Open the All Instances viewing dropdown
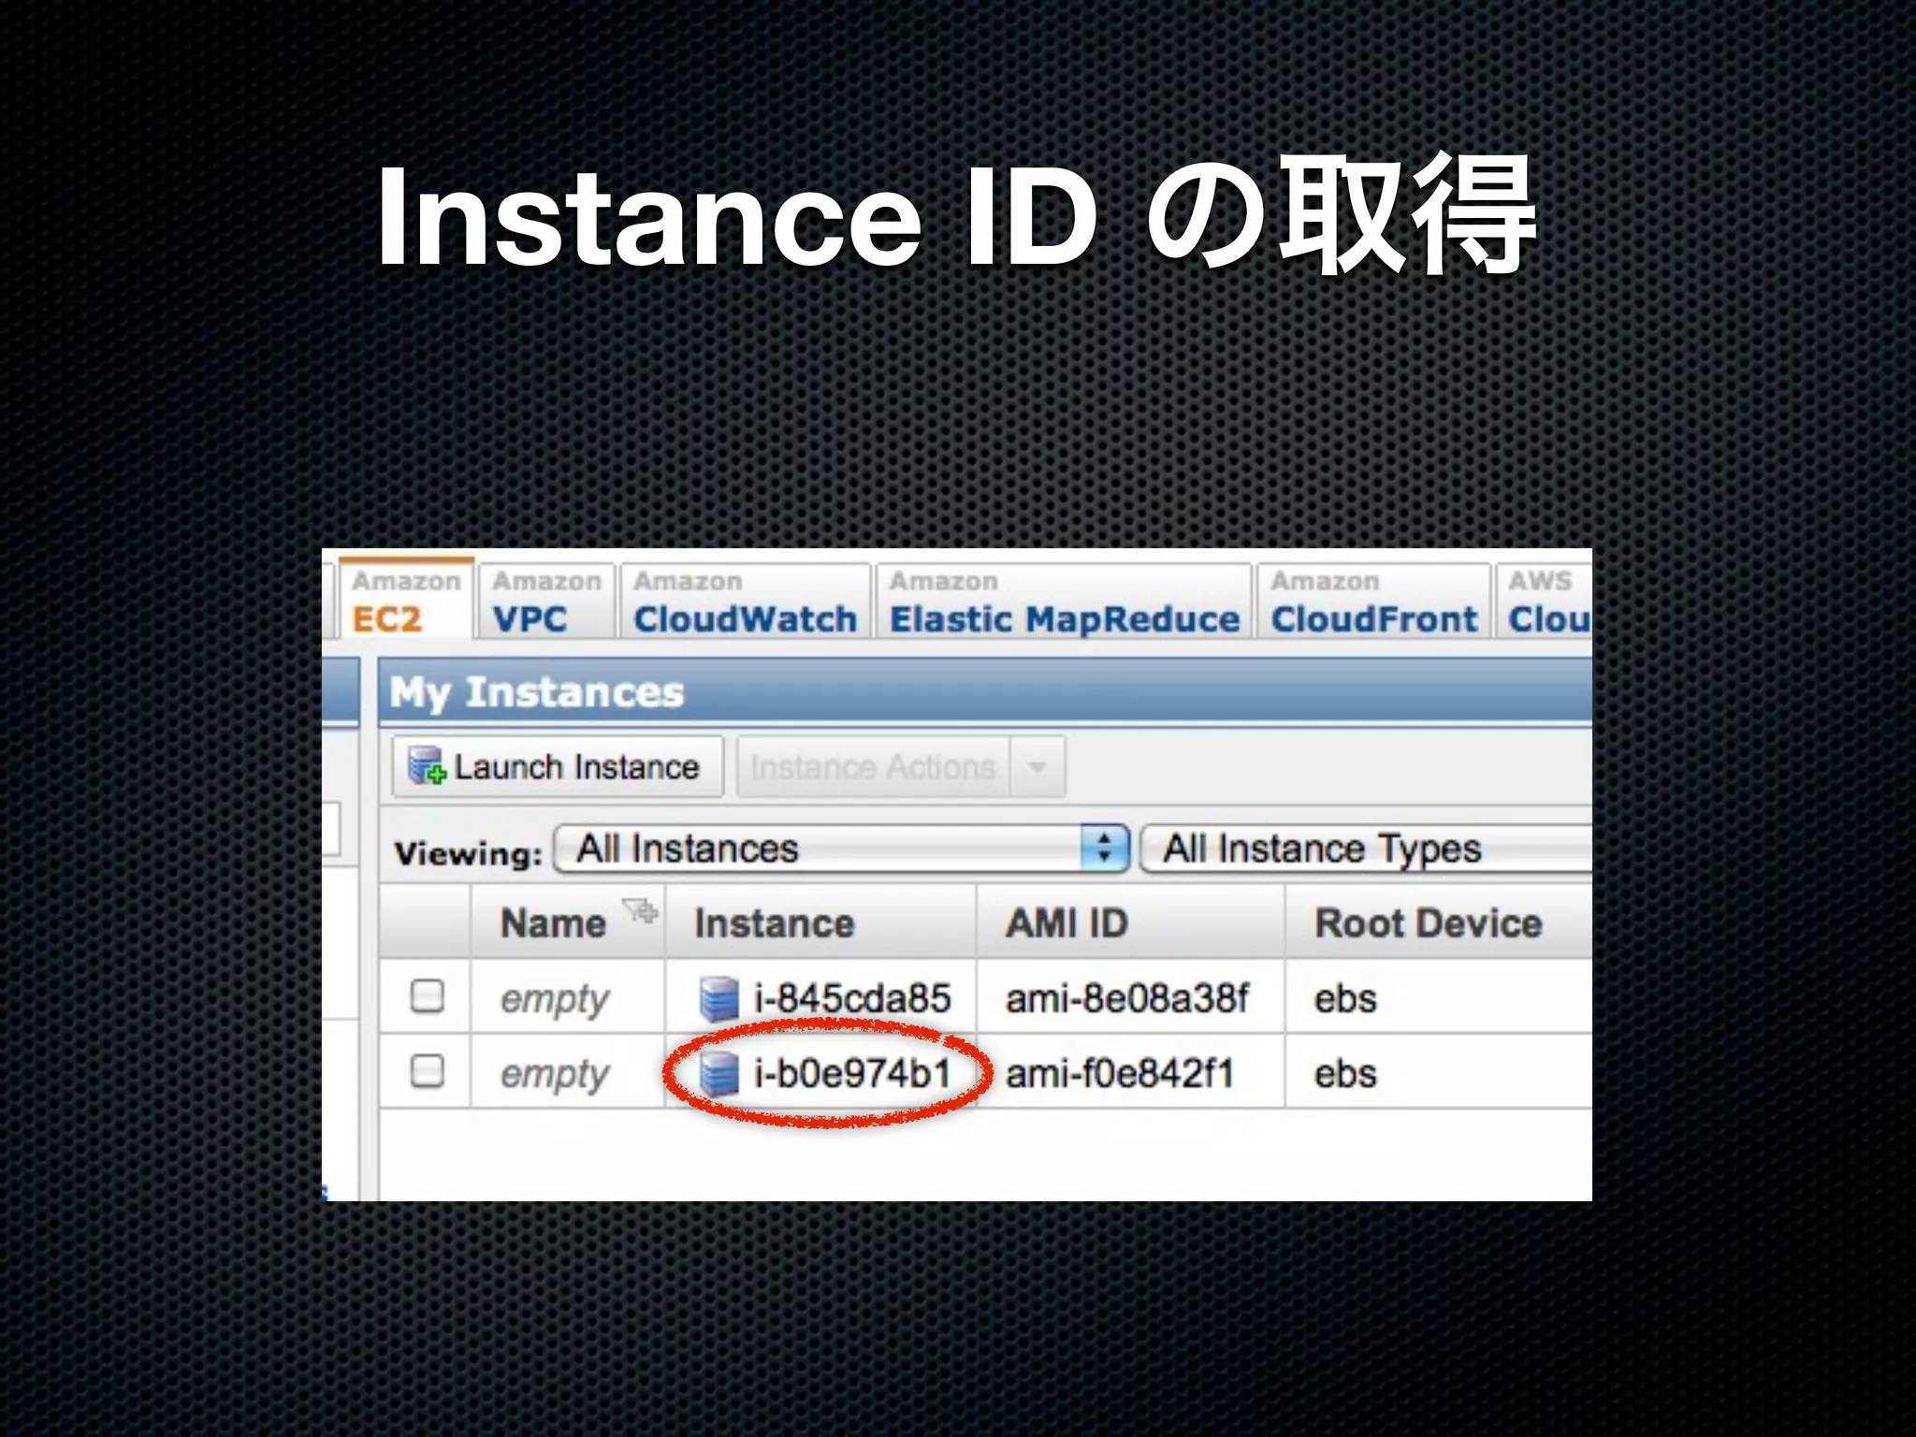Image resolution: width=1916 pixels, height=1437 pixels. pos(842,849)
